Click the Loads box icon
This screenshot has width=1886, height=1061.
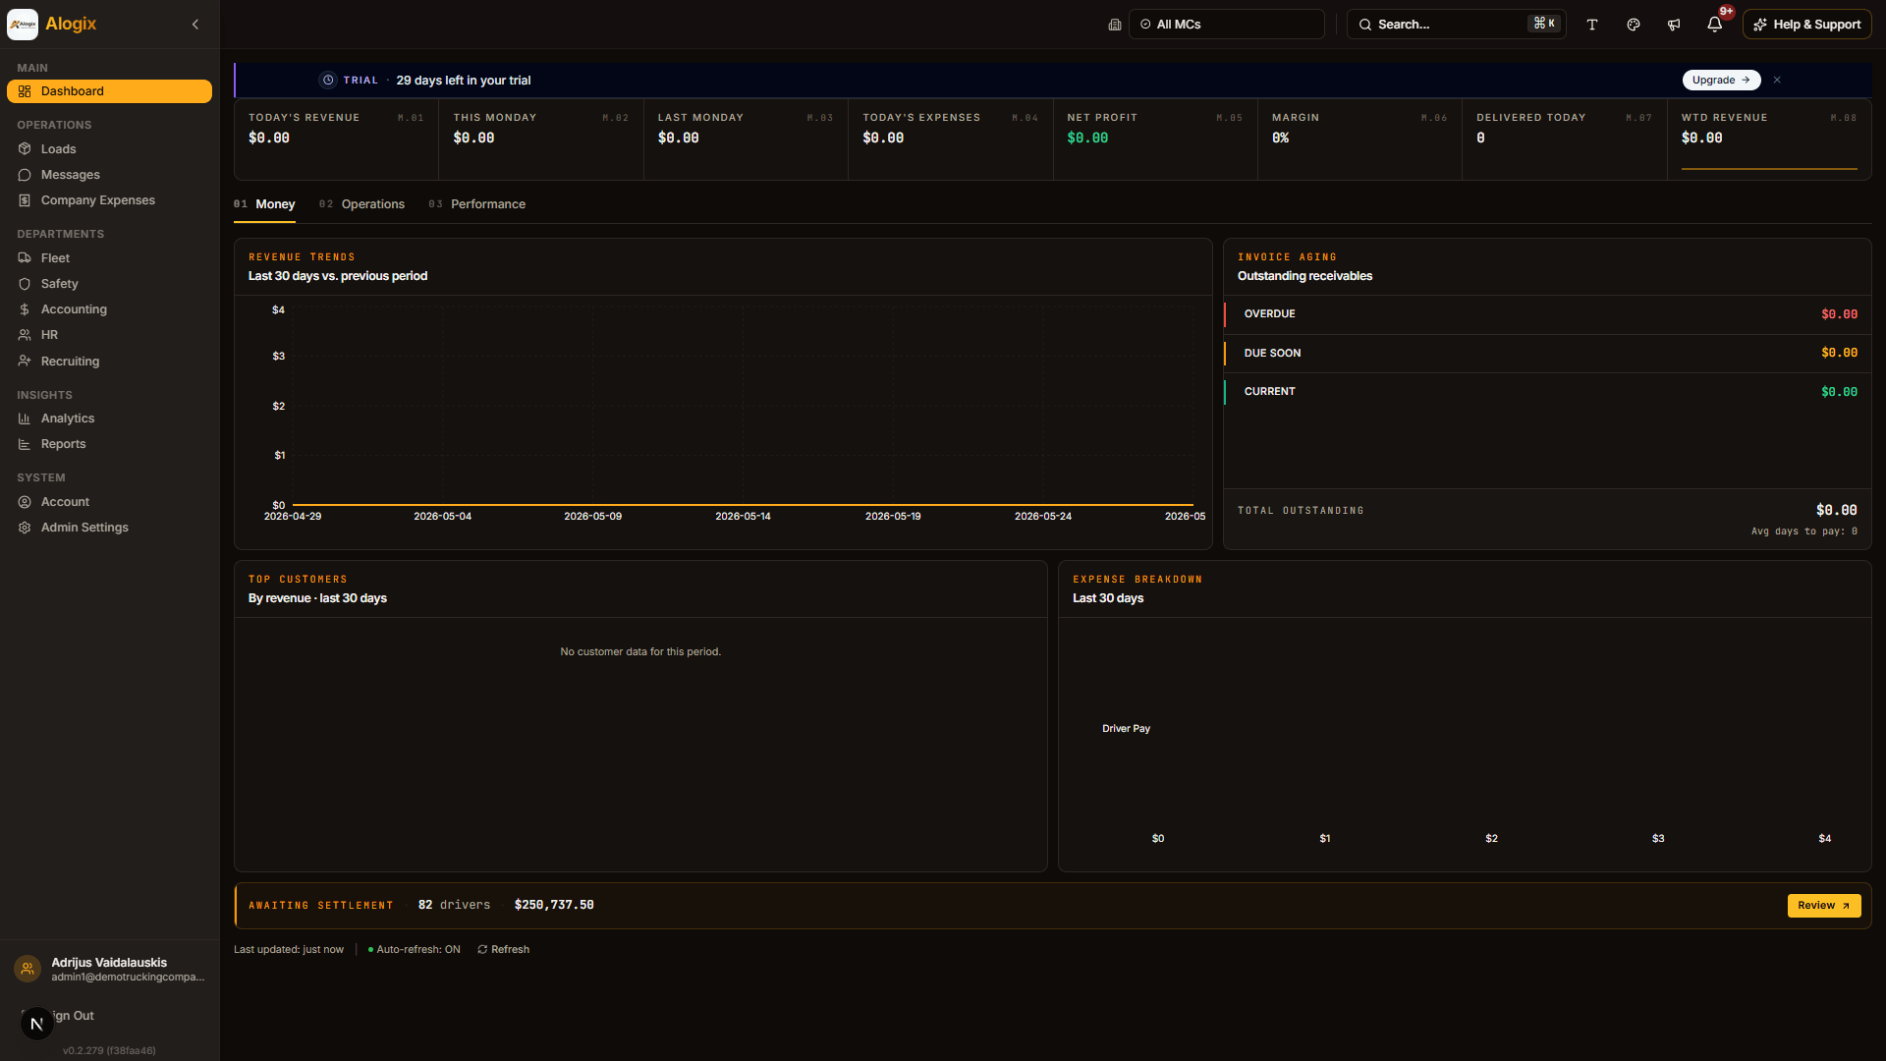coord(25,149)
